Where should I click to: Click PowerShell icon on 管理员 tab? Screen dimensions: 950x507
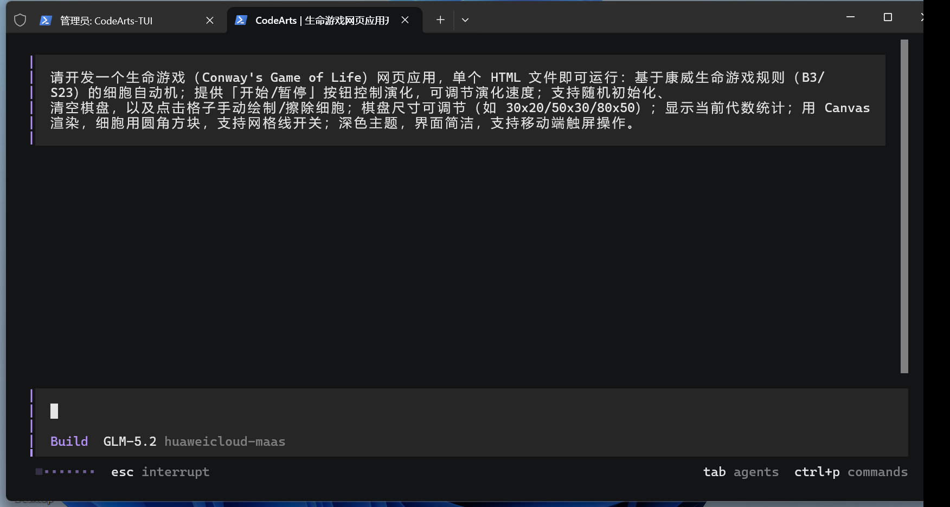click(x=46, y=21)
